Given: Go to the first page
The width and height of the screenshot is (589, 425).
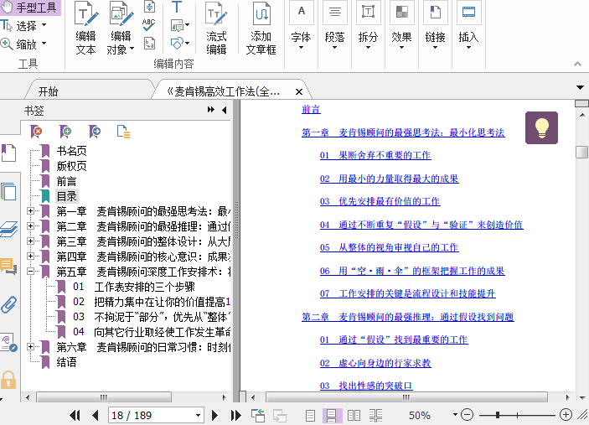Looking at the screenshot, I should pos(75,415).
